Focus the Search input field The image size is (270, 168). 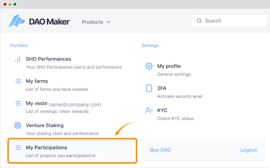(x=229, y=21)
